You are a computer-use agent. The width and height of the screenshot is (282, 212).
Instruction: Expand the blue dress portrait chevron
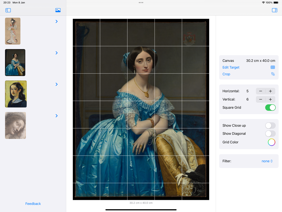click(56, 53)
